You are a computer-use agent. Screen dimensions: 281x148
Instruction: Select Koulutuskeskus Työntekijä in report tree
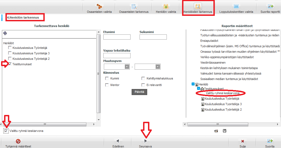point(222,99)
